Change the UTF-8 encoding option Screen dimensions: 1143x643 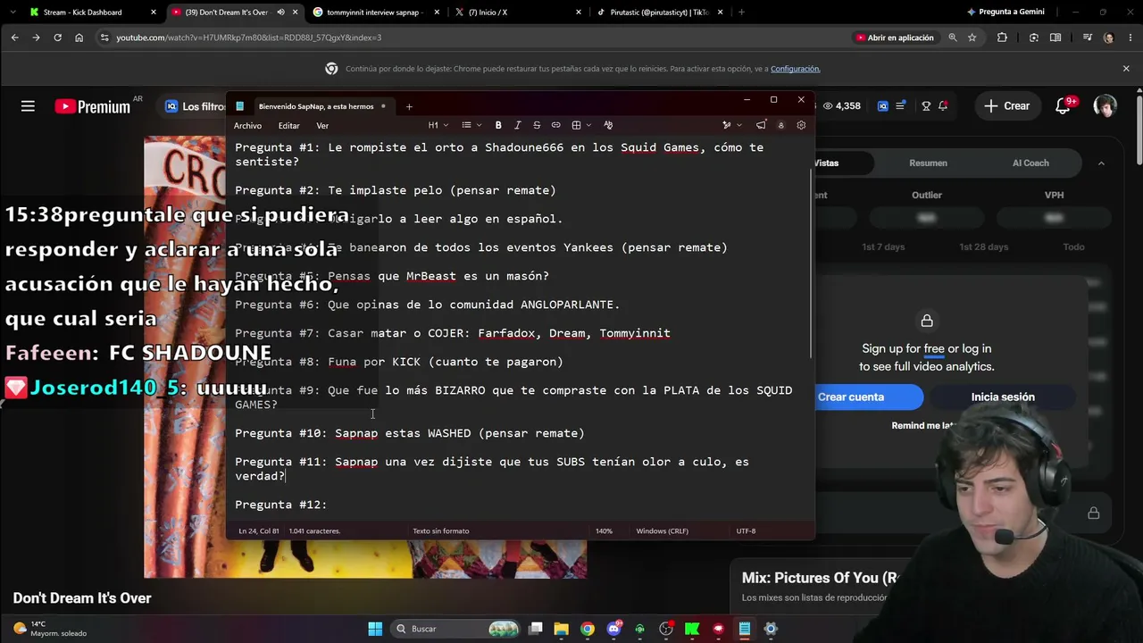(x=746, y=530)
